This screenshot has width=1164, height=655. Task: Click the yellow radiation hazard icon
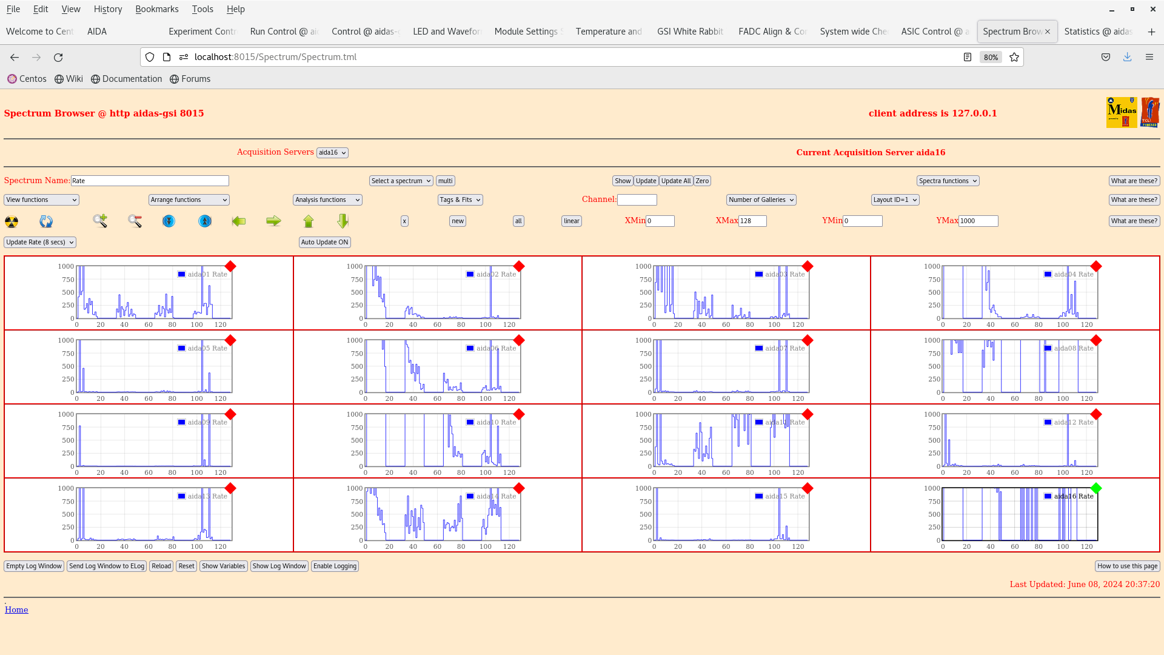[12, 221]
